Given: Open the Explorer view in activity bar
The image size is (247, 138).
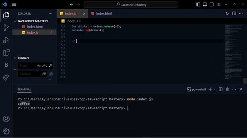Looking at the screenshot, I should (6, 15).
